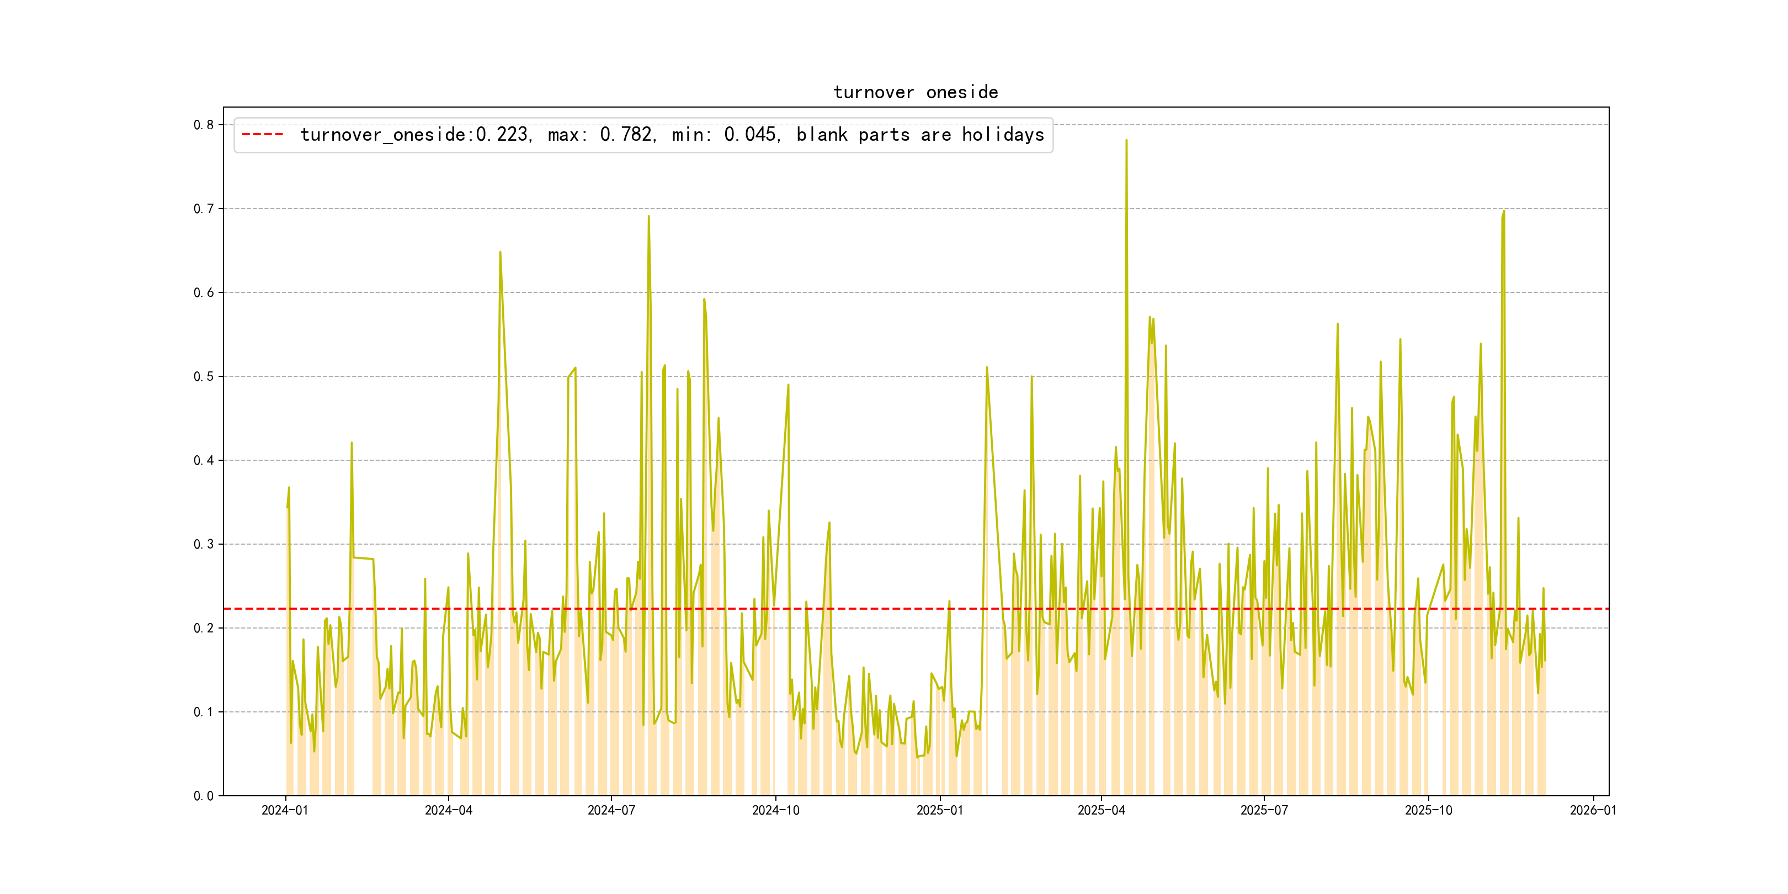
Task: Click the 2024-04 x-axis date label
Action: [449, 811]
